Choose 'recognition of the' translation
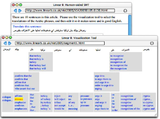The image size is (160, 119). click(130, 109)
